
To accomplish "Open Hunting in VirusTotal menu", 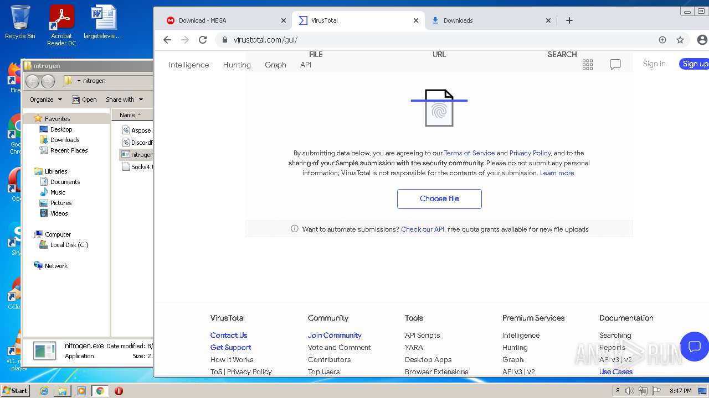I will point(237,65).
